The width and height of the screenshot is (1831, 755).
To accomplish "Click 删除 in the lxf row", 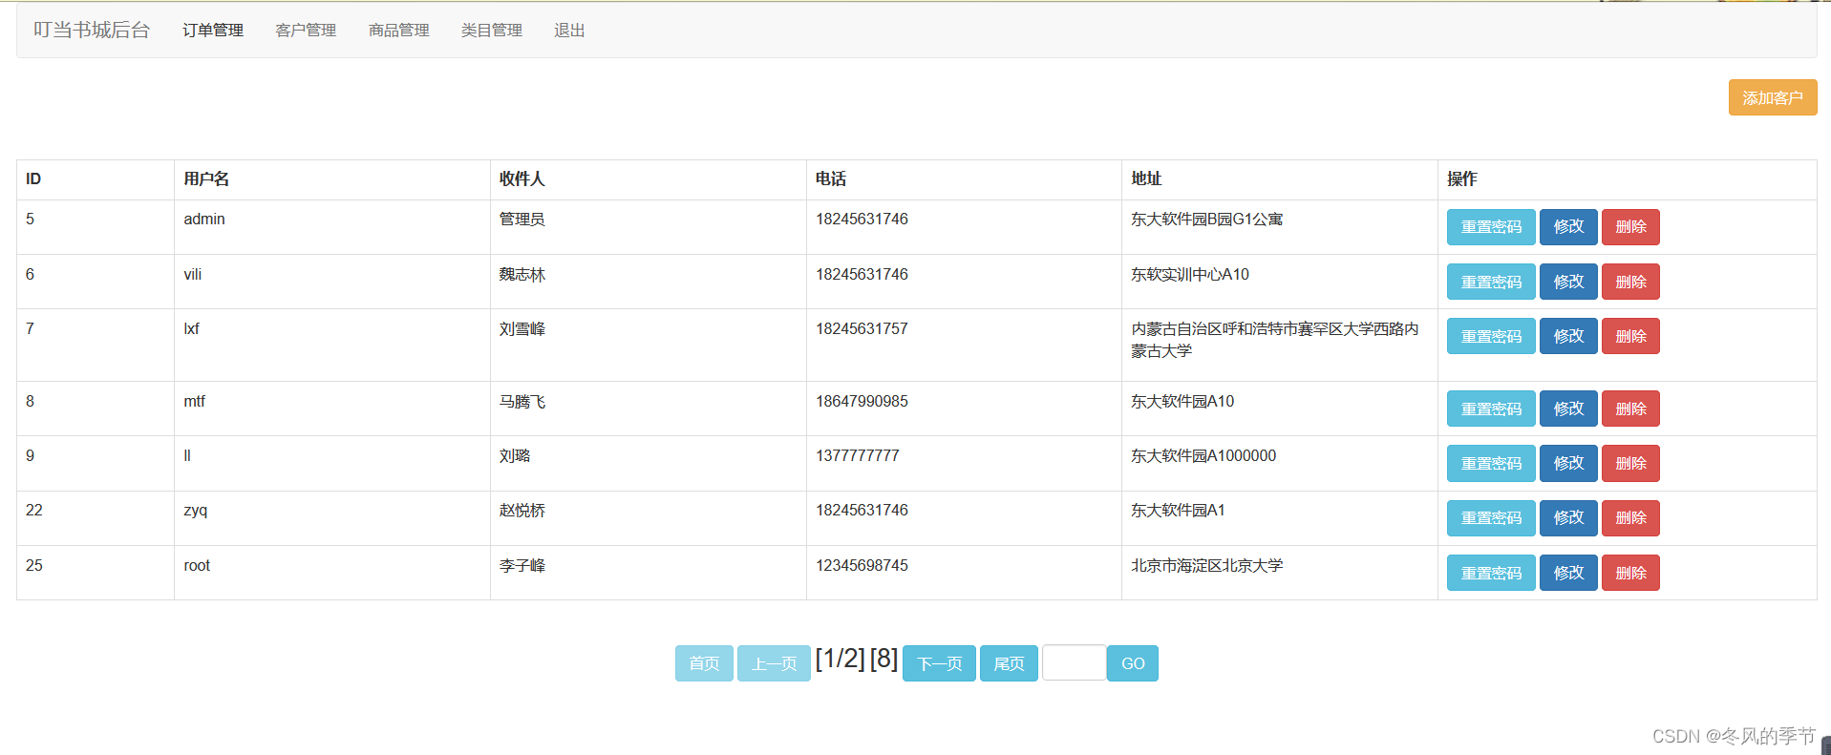I will pyautogui.click(x=1630, y=336).
